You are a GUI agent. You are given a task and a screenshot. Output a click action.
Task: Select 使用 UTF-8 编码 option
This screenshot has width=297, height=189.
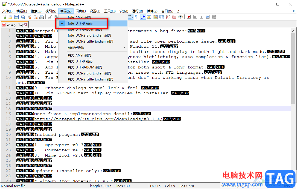(x=93, y=23)
